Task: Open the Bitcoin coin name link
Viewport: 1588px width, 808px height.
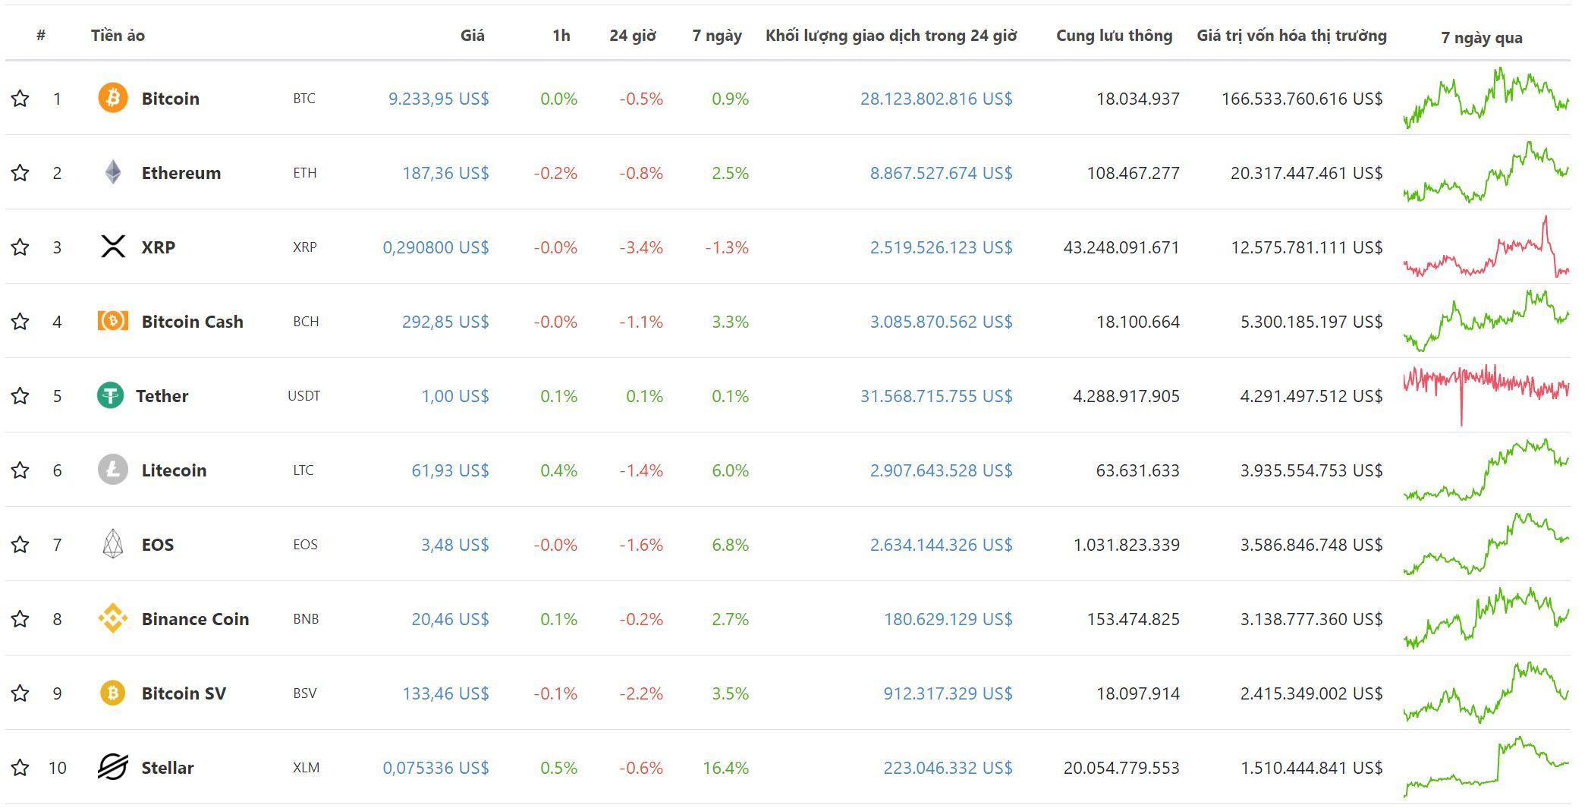Action: 171,98
